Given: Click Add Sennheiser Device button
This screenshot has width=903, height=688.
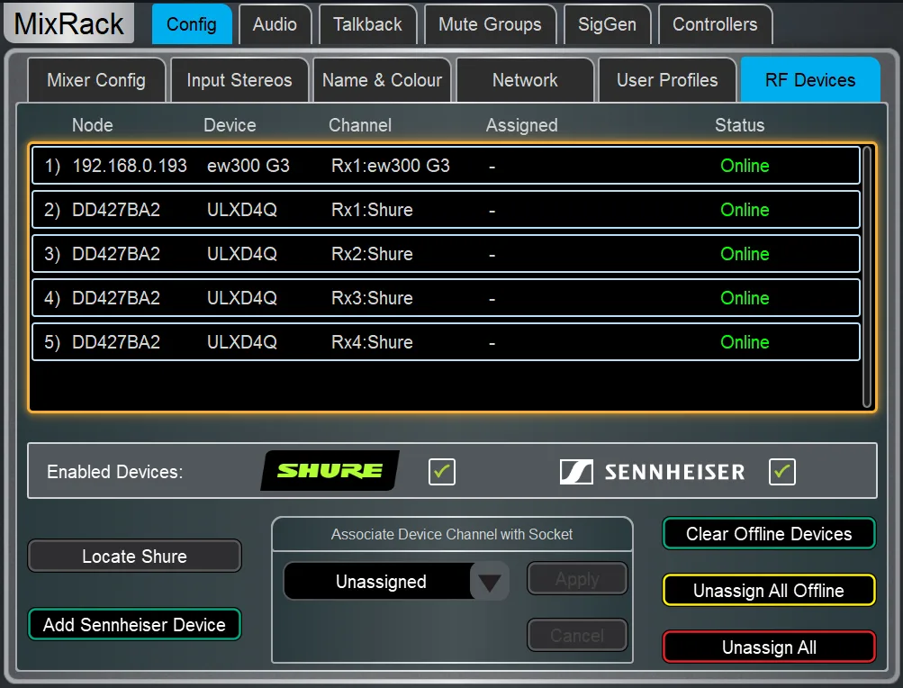Looking at the screenshot, I should click(x=134, y=625).
